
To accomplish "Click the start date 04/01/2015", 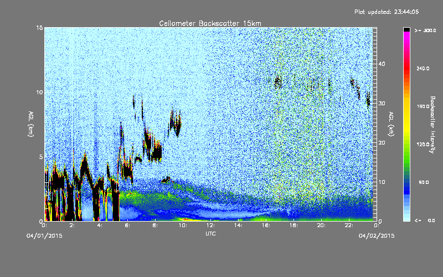I will click(x=44, y=236).
